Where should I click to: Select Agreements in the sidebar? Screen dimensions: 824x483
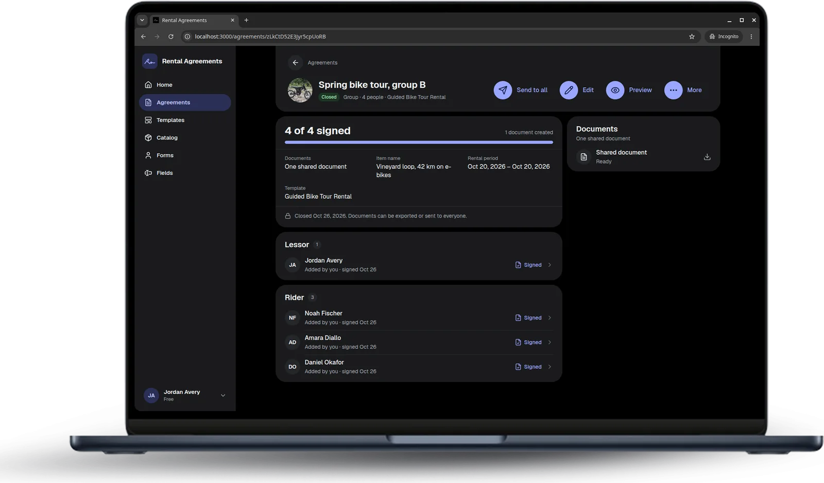coord(185,102)
